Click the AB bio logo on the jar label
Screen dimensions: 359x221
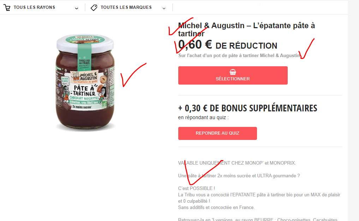coord(104,104)
